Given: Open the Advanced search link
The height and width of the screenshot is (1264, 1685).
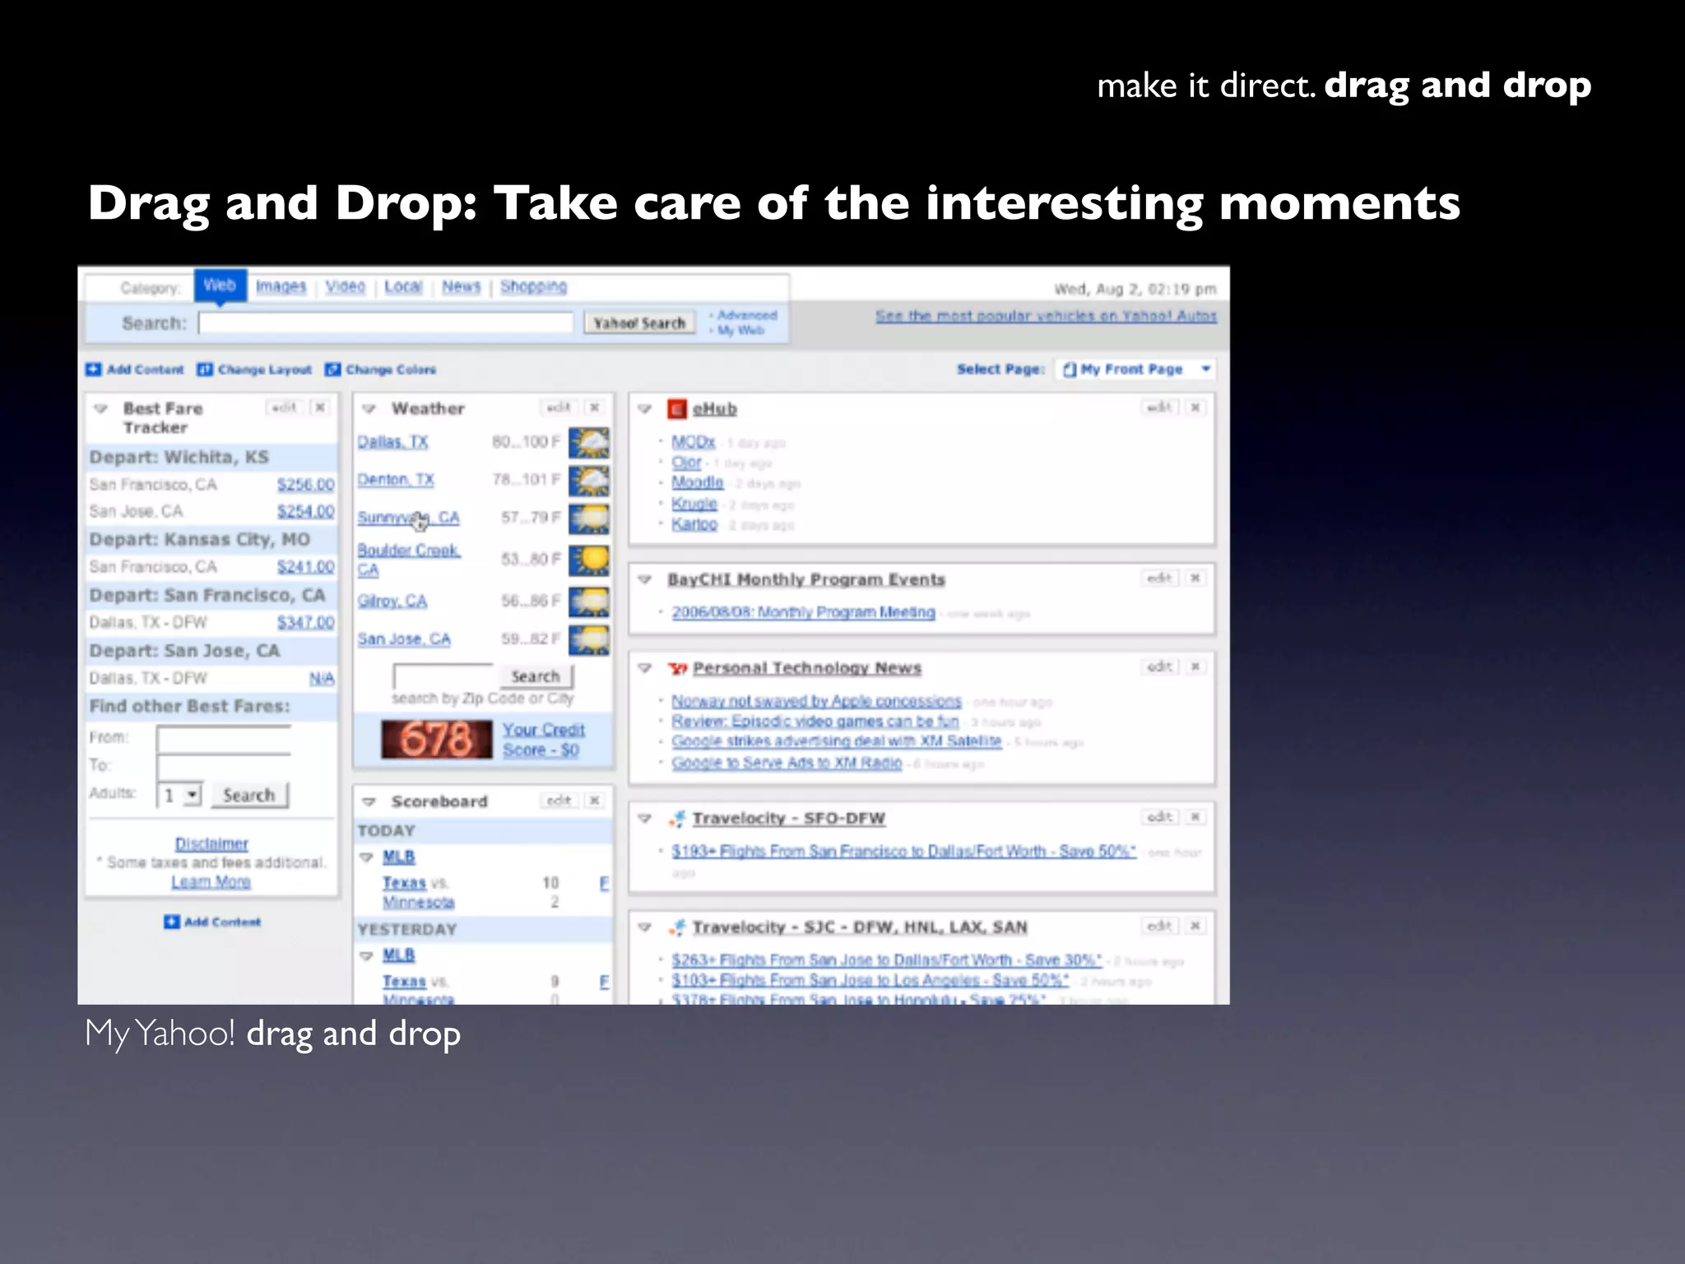Looking at the screenshot, I should 746,315.
